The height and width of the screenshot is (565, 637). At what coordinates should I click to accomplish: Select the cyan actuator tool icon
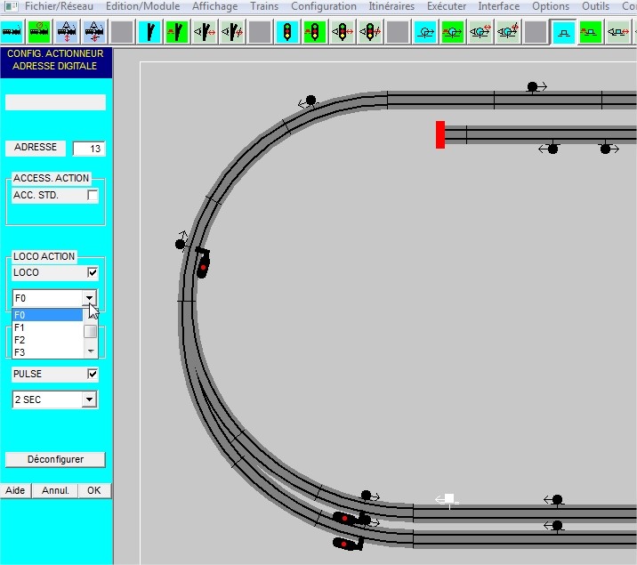click(563, 32)
